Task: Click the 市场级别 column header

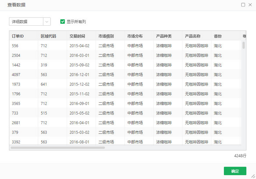Action: coord(106,36)
